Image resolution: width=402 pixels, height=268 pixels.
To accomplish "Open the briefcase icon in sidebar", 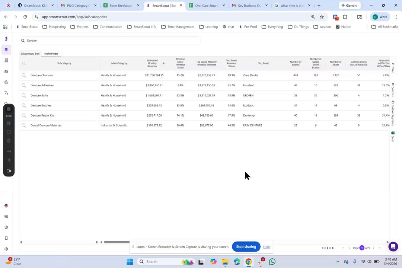I will [x=6, y=71].
